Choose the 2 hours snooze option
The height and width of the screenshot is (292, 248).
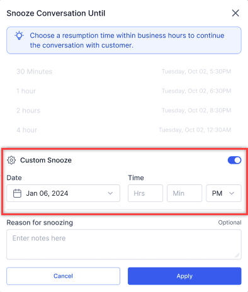coord(124,111)
